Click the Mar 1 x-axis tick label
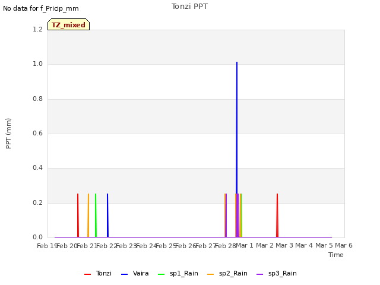The height and width of the screenshot is (285, 380). (245, 245)
